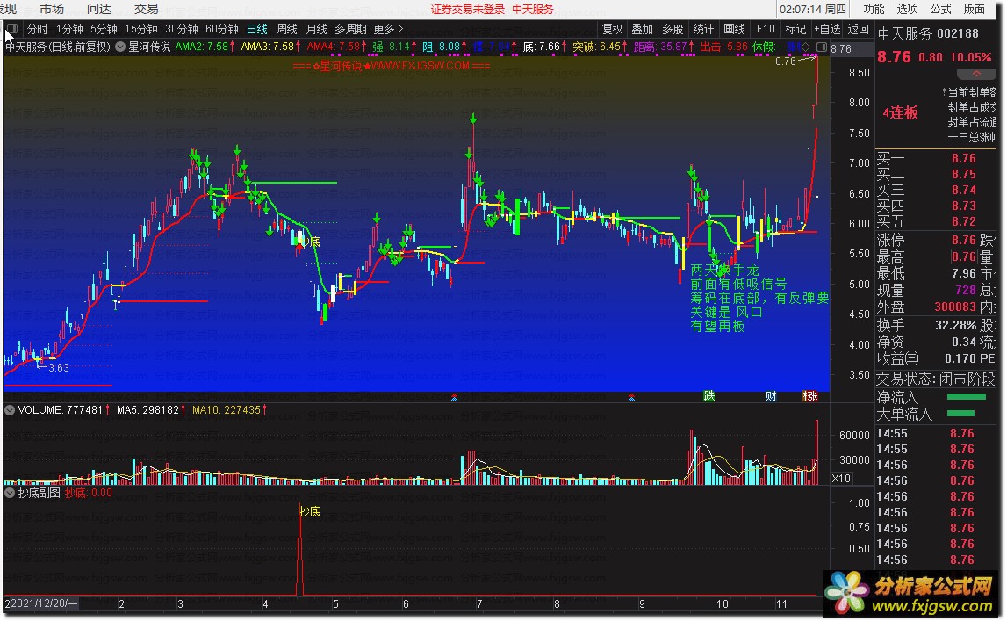Open the 多周期 multi-period view
The width and height of the screenshot is (1007, 621).
(x=350, y=29)
